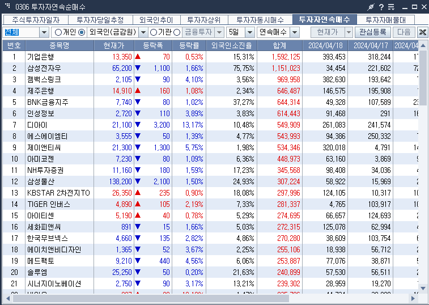Viewport: 429px width, 305px height.
Task: Select the 시너지이노베이션 stock name
Action: 54,283
